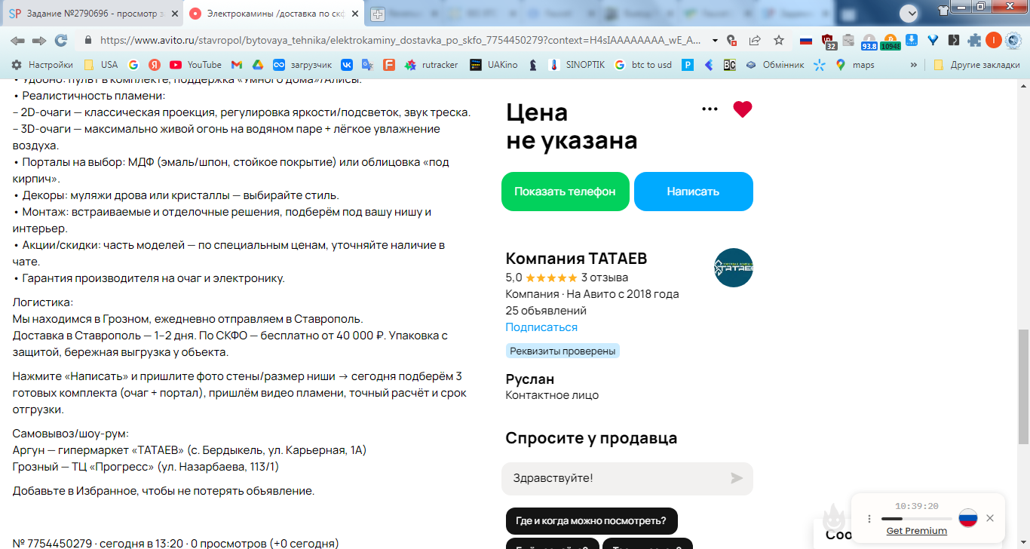
Task: Open the blue download extension icon
Action: pyautogui.click(x=912, y=40)
